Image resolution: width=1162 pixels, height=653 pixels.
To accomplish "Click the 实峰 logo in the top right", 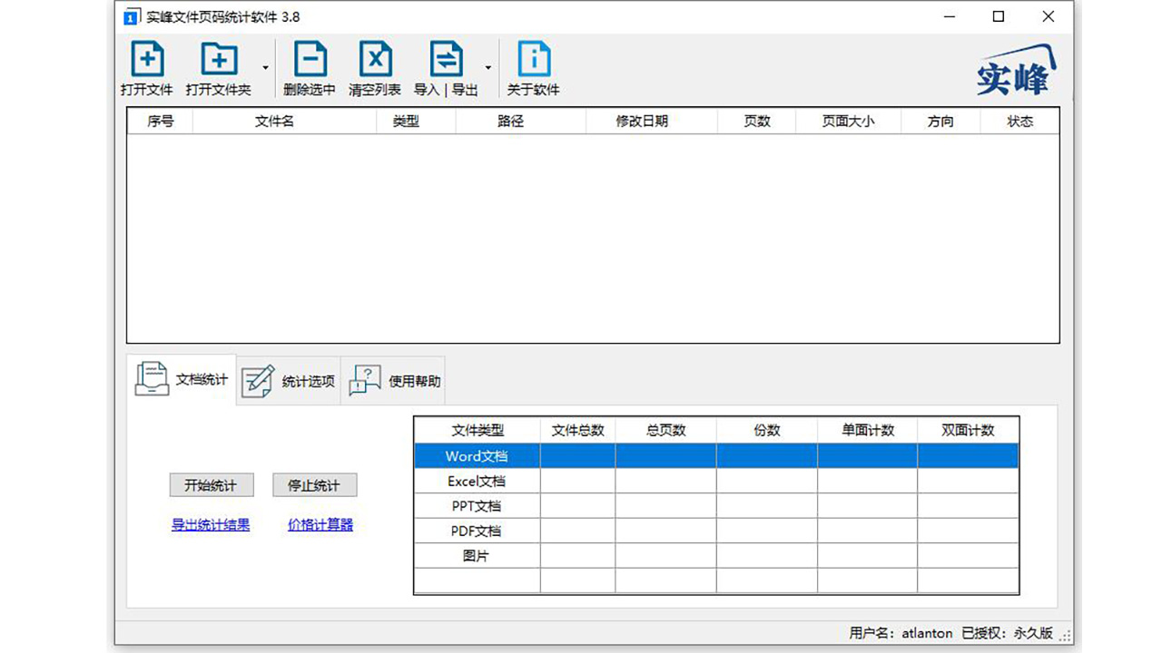I will [1016, 68].
